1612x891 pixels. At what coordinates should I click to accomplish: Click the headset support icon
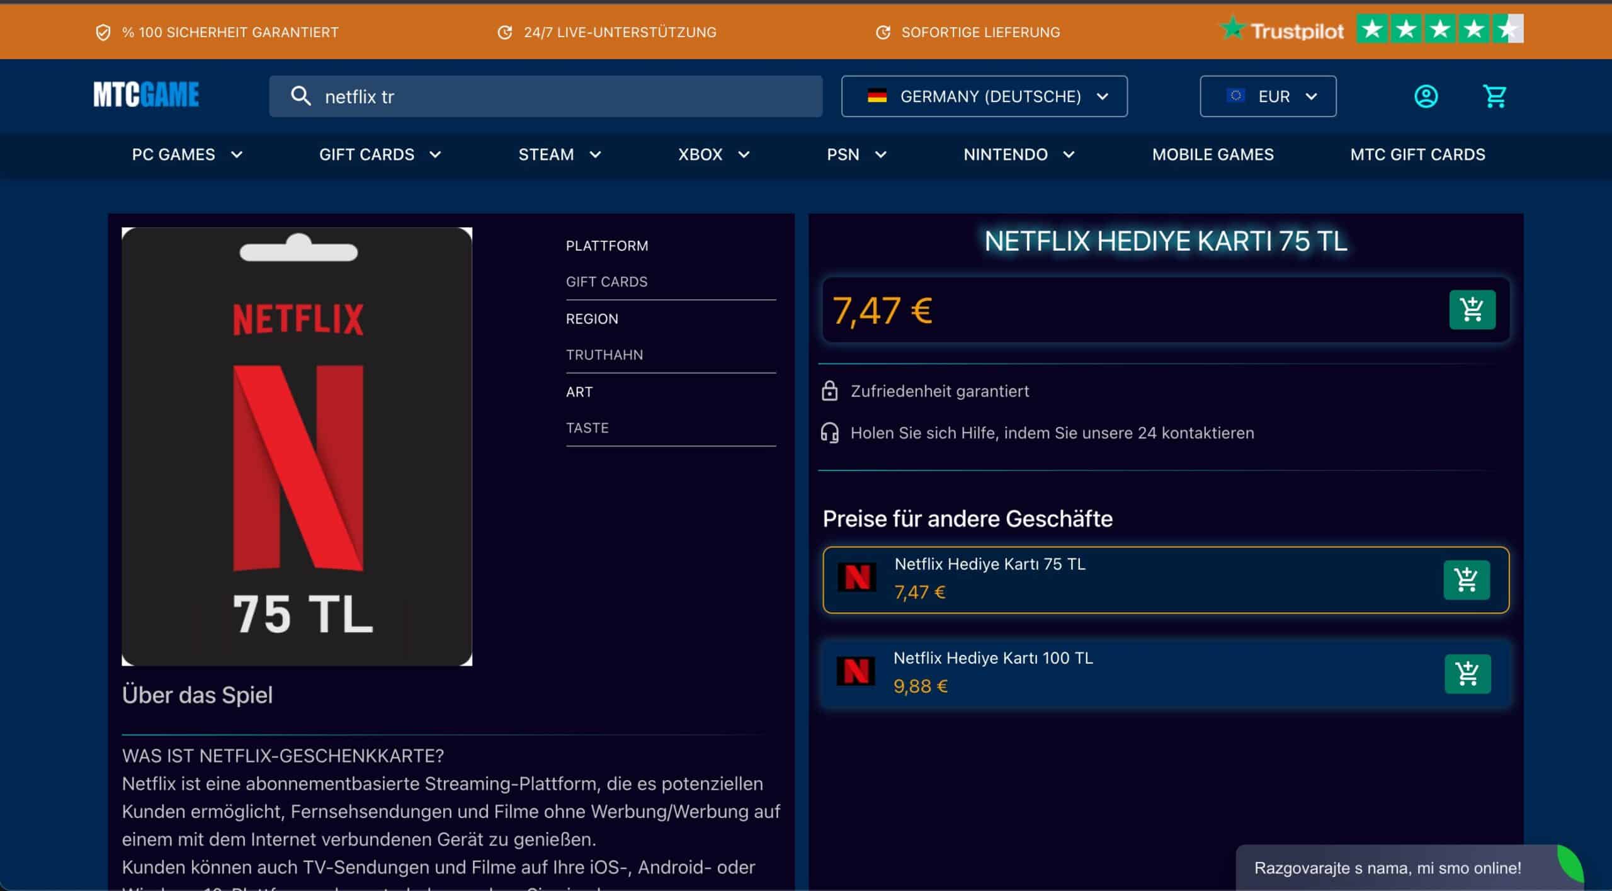pyautogui.click(x=829, y=433)
